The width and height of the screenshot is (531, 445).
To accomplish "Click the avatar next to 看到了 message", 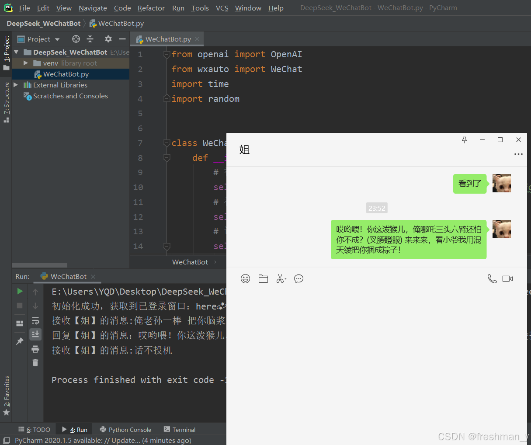I will [x=502, y=183].
